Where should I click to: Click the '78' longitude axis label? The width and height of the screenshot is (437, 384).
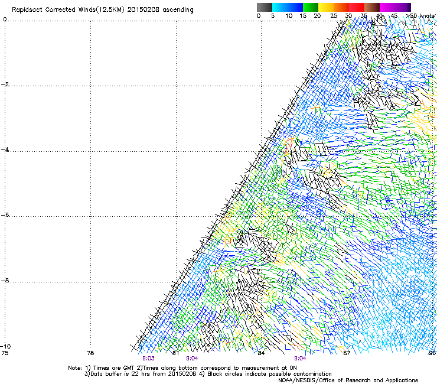click(x=90, y=353)
